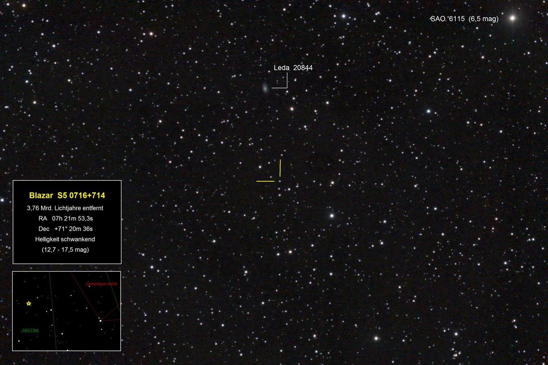Screen dimensions: 548x365
Task: Click the bright star SAO 6115
Action: tap(512, 18)
